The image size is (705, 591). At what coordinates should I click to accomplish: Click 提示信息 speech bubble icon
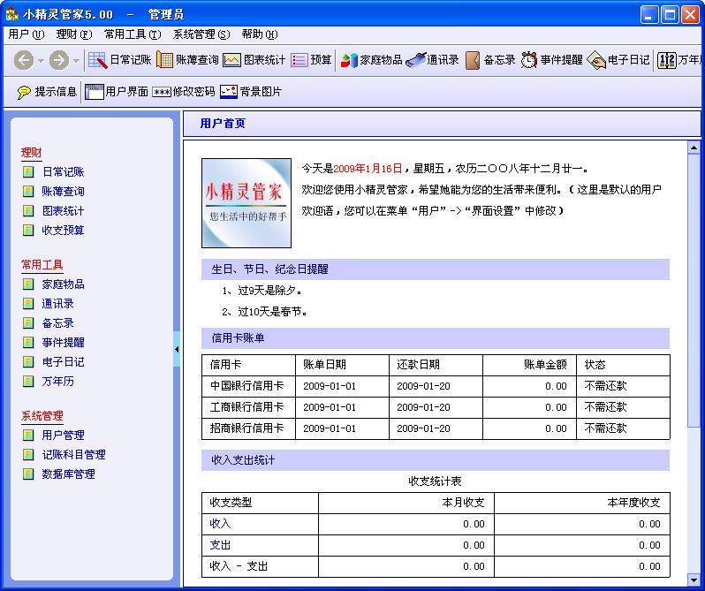click(x=24, y=92)
